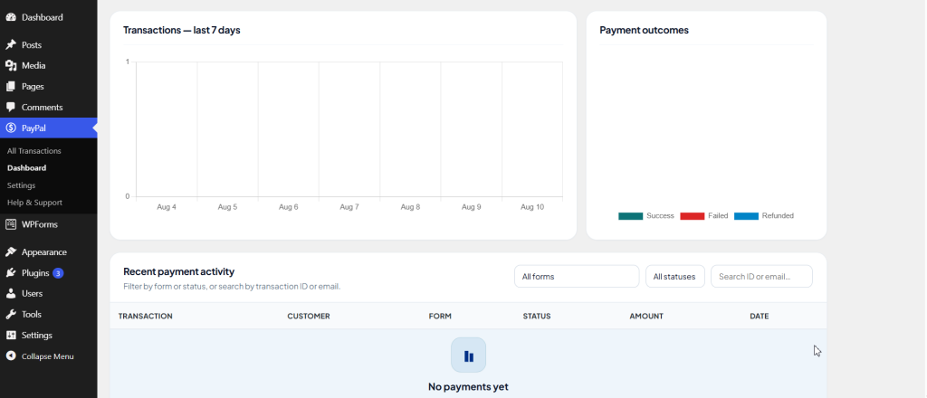Viewport: 927px width, 398px height.
Task: Click the CUSTOMER column header
Action: pyautogui.click(x=309, y=316)
